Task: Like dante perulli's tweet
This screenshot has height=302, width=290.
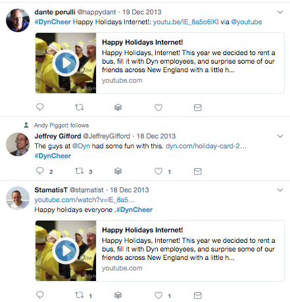Action: coord(158,107)
